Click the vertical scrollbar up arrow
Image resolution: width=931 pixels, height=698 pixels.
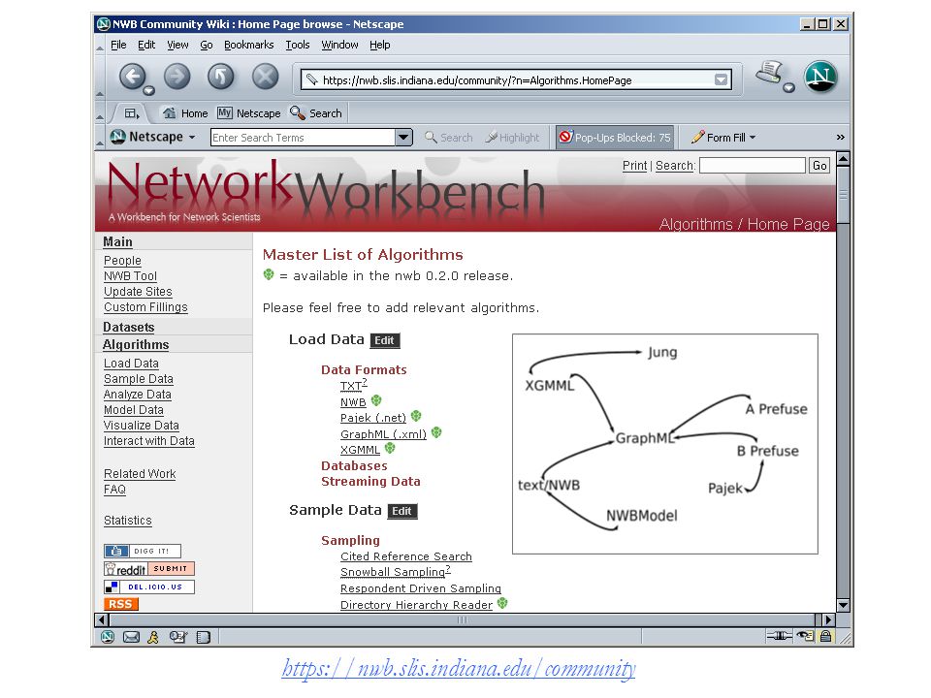tap(843, 159)
